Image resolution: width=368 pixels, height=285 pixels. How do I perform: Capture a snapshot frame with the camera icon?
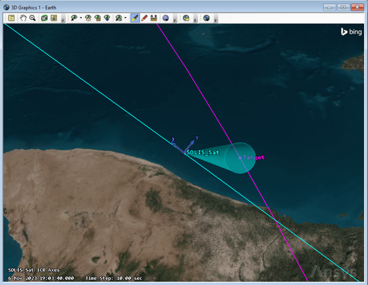coord(54,18)
